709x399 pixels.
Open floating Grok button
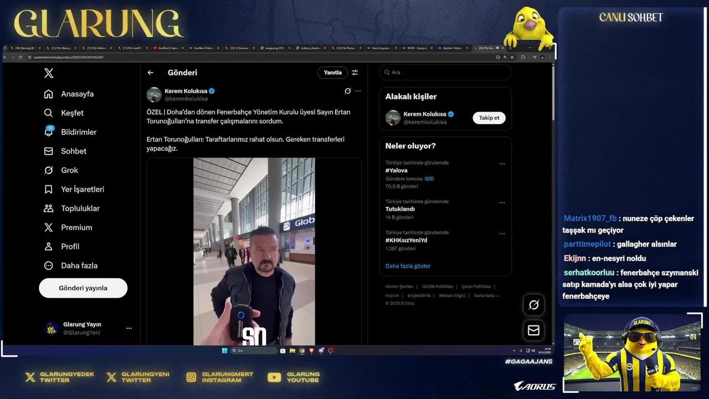point(534,305)
